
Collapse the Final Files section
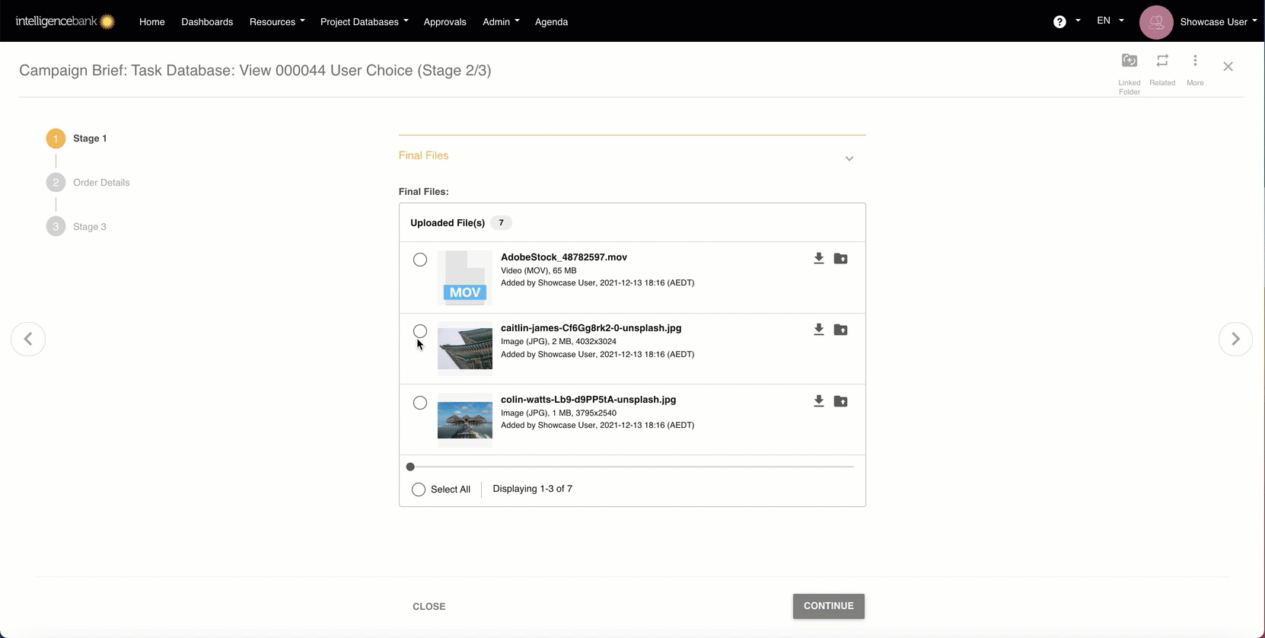tap(849, 158)
